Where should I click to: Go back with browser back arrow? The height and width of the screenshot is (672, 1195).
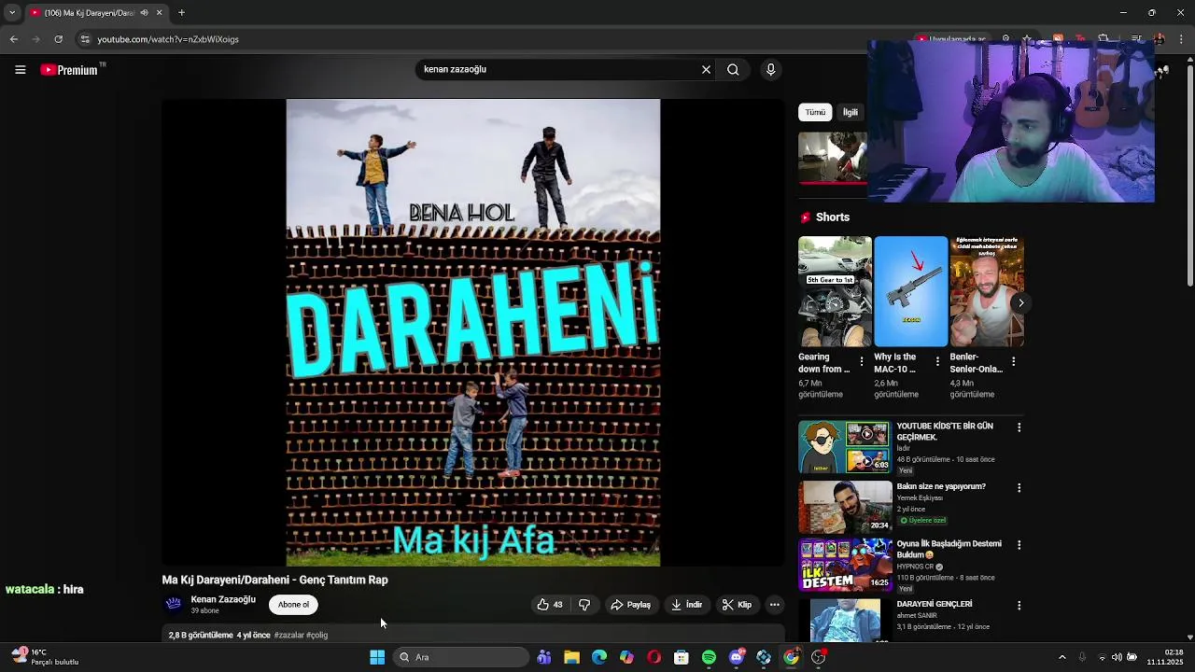tap(13, 39)
